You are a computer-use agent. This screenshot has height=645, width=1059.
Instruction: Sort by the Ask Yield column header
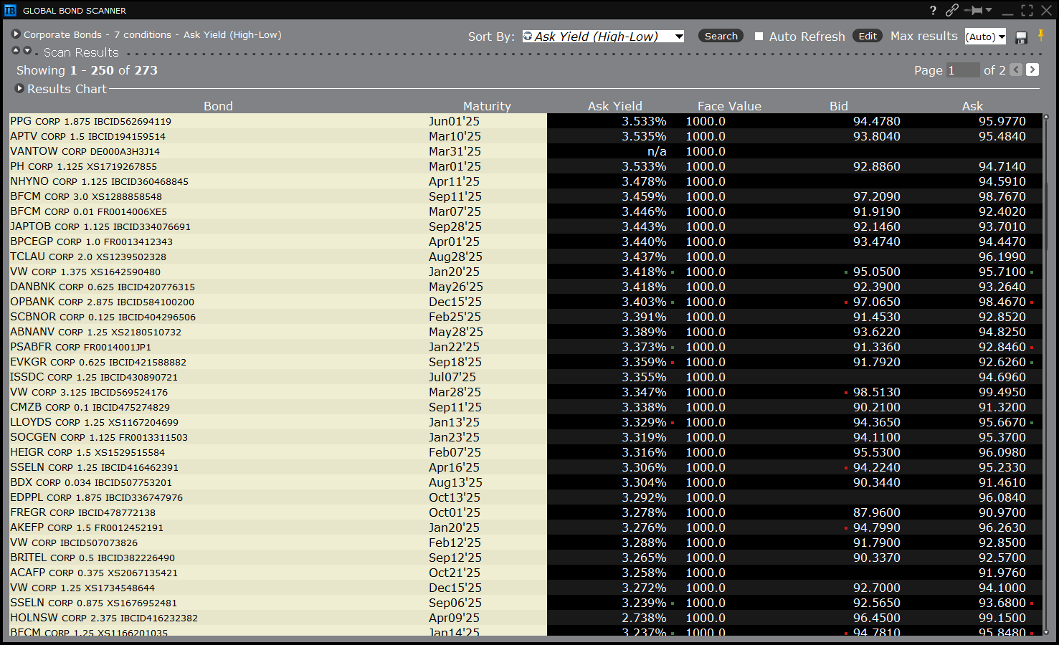coord(615,106)
